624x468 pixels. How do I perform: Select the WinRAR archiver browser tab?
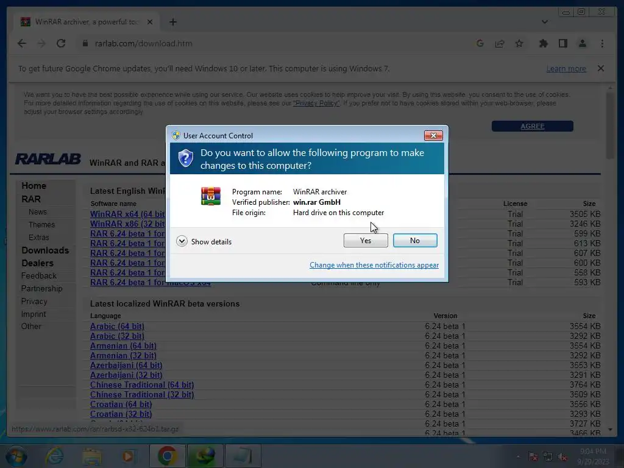(x=87, y=22)
